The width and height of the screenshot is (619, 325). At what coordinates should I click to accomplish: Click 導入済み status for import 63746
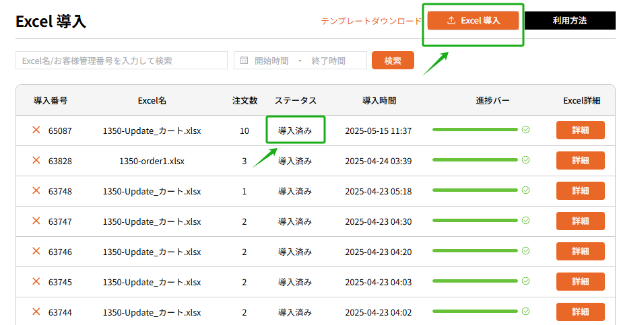point(295,252)
